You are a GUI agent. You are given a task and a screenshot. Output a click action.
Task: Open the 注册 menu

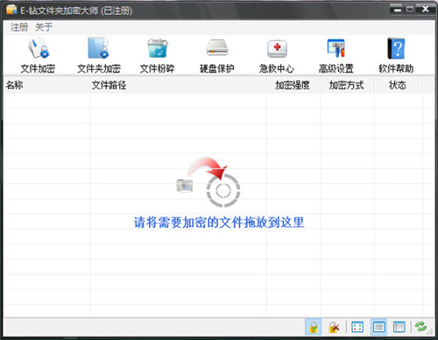click(19, 27)
